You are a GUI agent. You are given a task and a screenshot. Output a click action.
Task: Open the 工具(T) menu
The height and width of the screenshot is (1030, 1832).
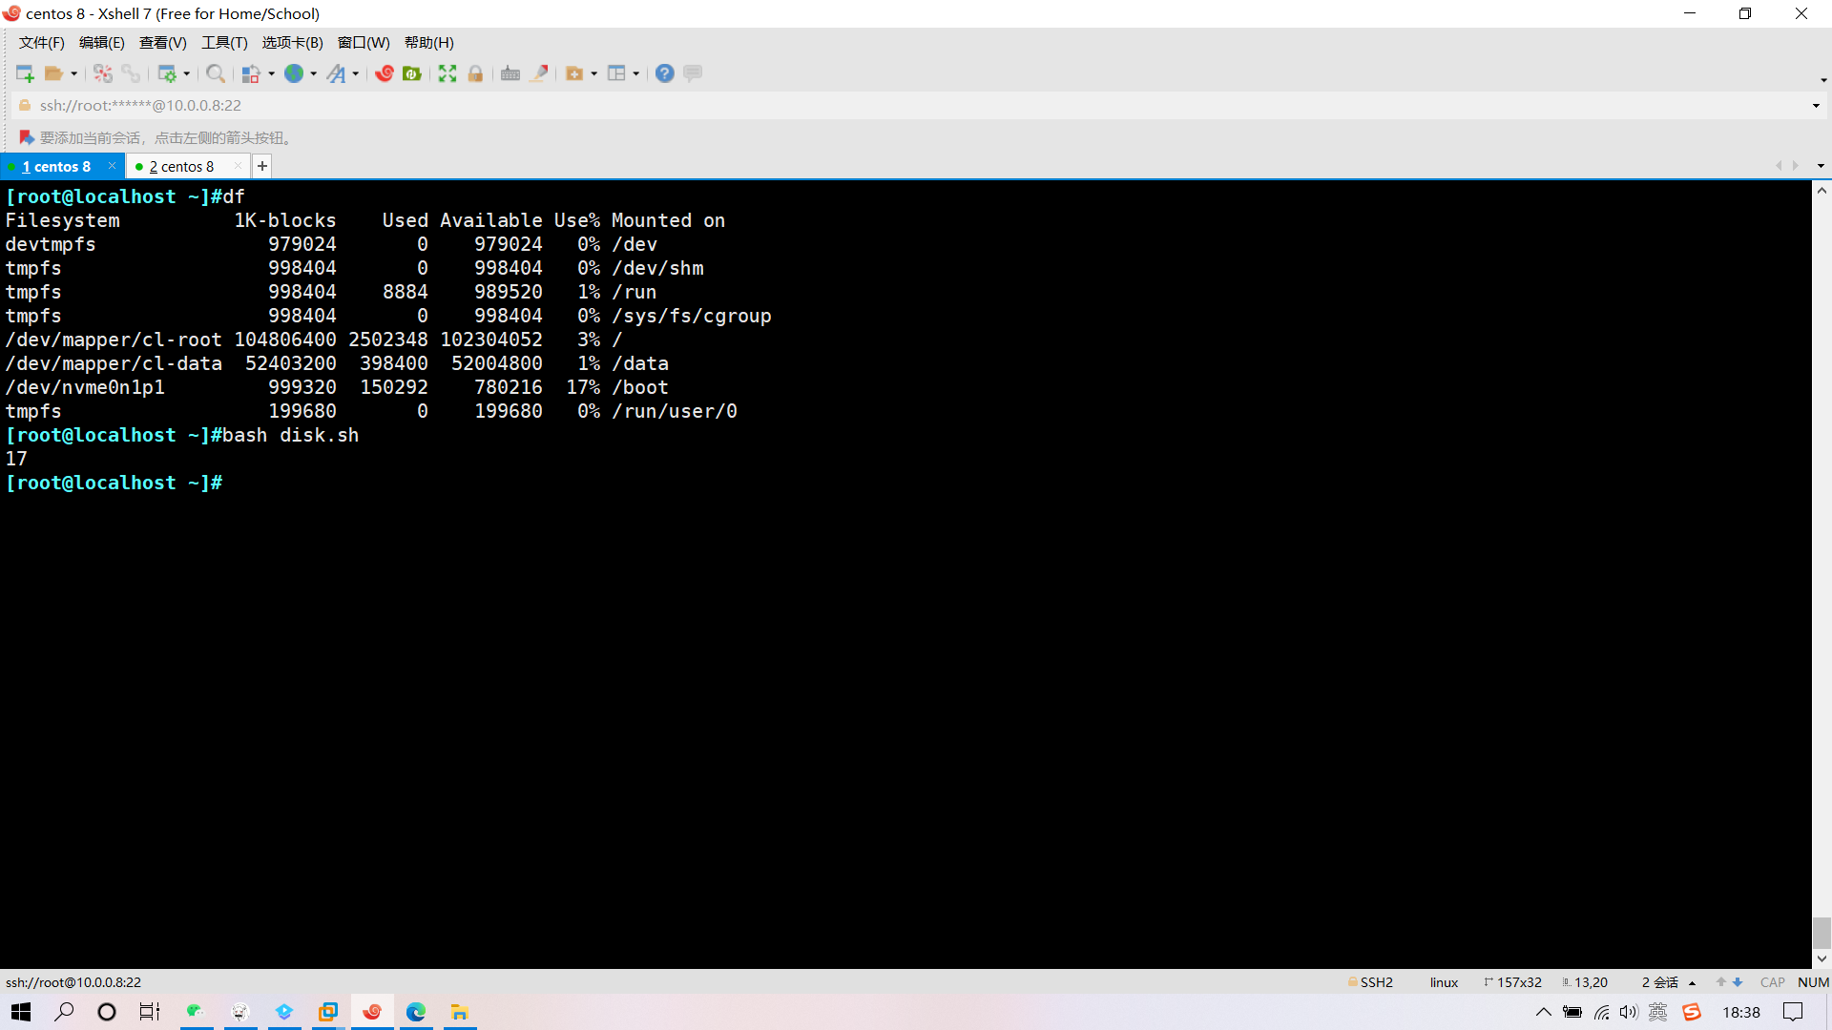(x=224, y=42)
